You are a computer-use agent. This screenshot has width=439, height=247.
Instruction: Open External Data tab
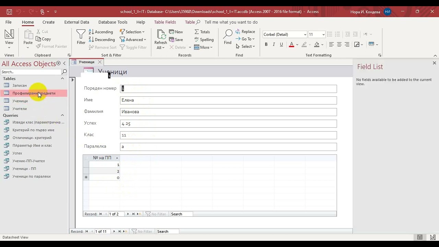click(x=76, y=22)
